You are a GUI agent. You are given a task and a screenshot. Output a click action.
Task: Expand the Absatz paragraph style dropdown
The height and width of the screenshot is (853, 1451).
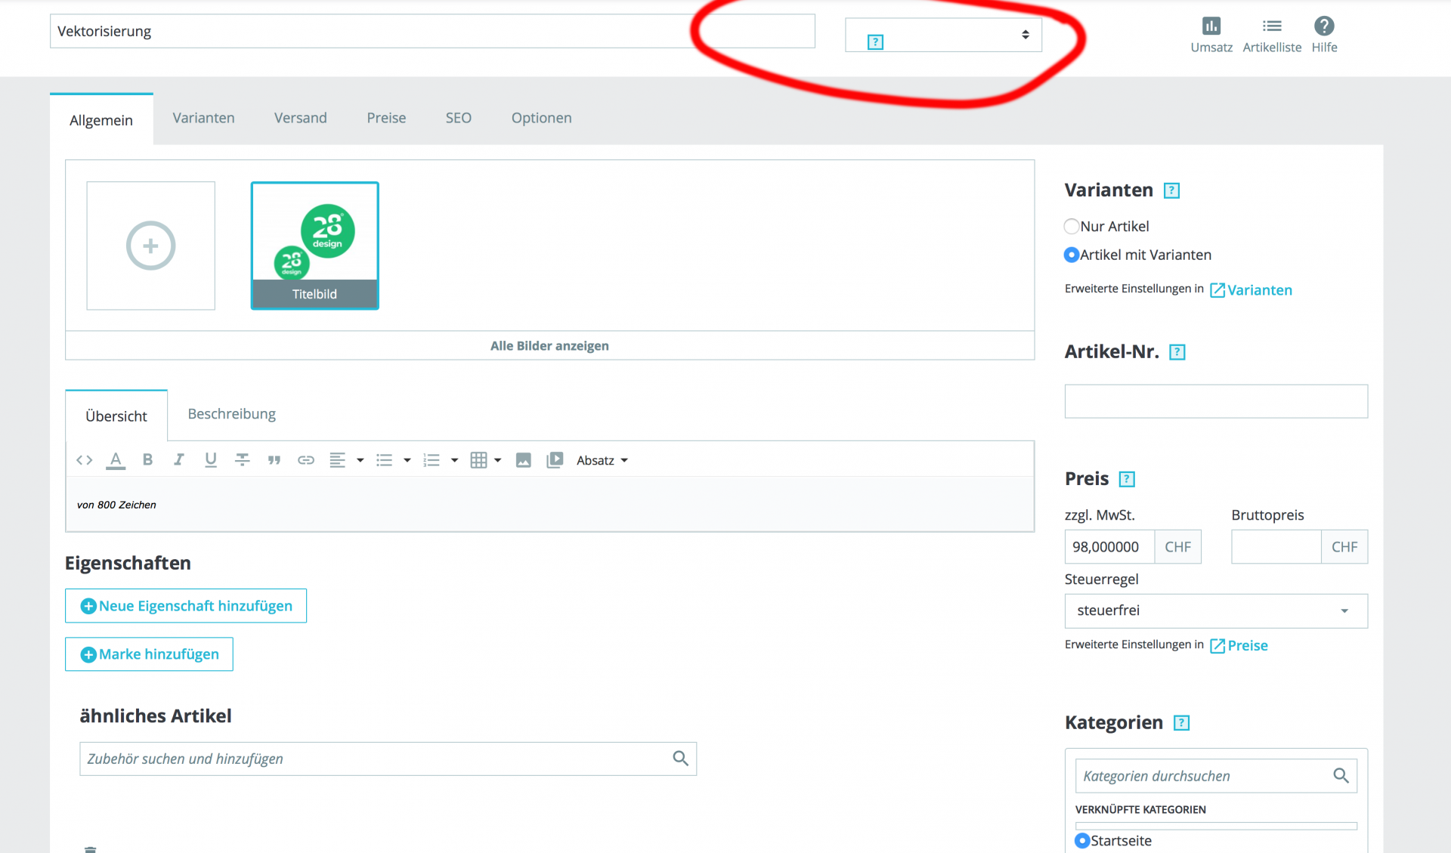(x=602, y=460)
